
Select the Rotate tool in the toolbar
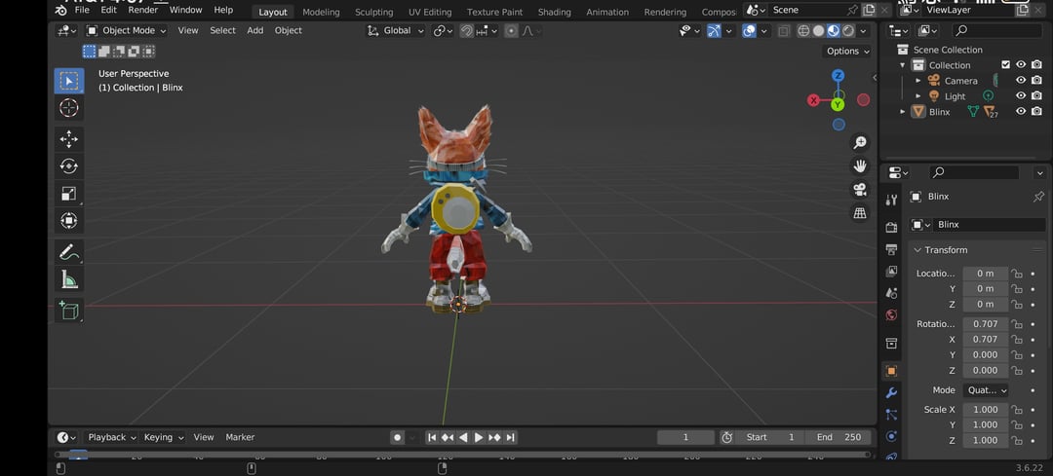(68, 166)
